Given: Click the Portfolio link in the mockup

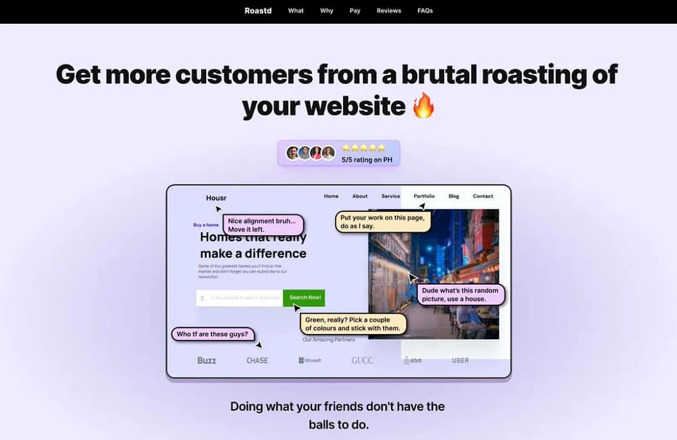Looking at the screenshot, I should coord(424,197).
